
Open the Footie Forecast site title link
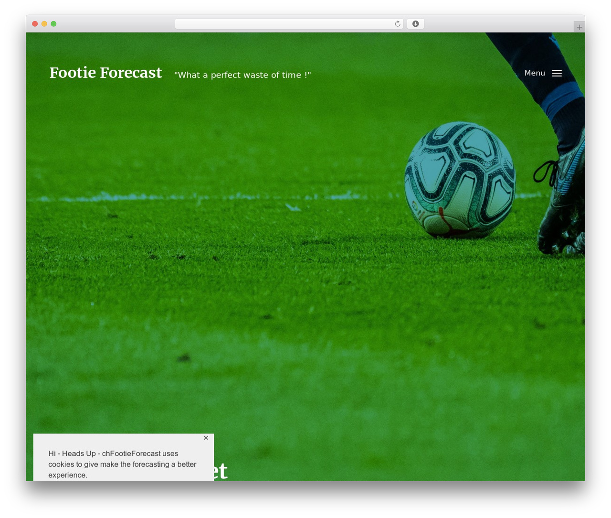click(105, 73)
